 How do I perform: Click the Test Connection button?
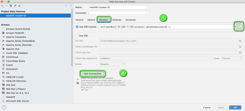[x=92, y=74]
